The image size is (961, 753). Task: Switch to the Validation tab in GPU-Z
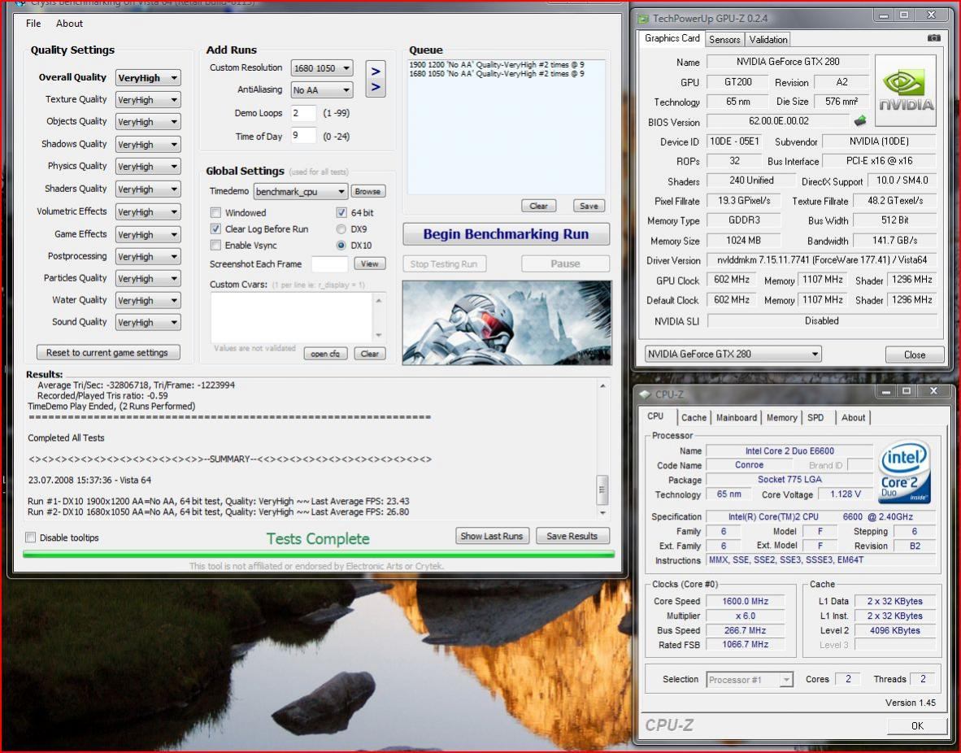pyautogui.click(x=768, y=39)
